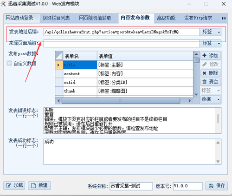
Task: Select the title cell in the table
Action: (x=80, y=65)
